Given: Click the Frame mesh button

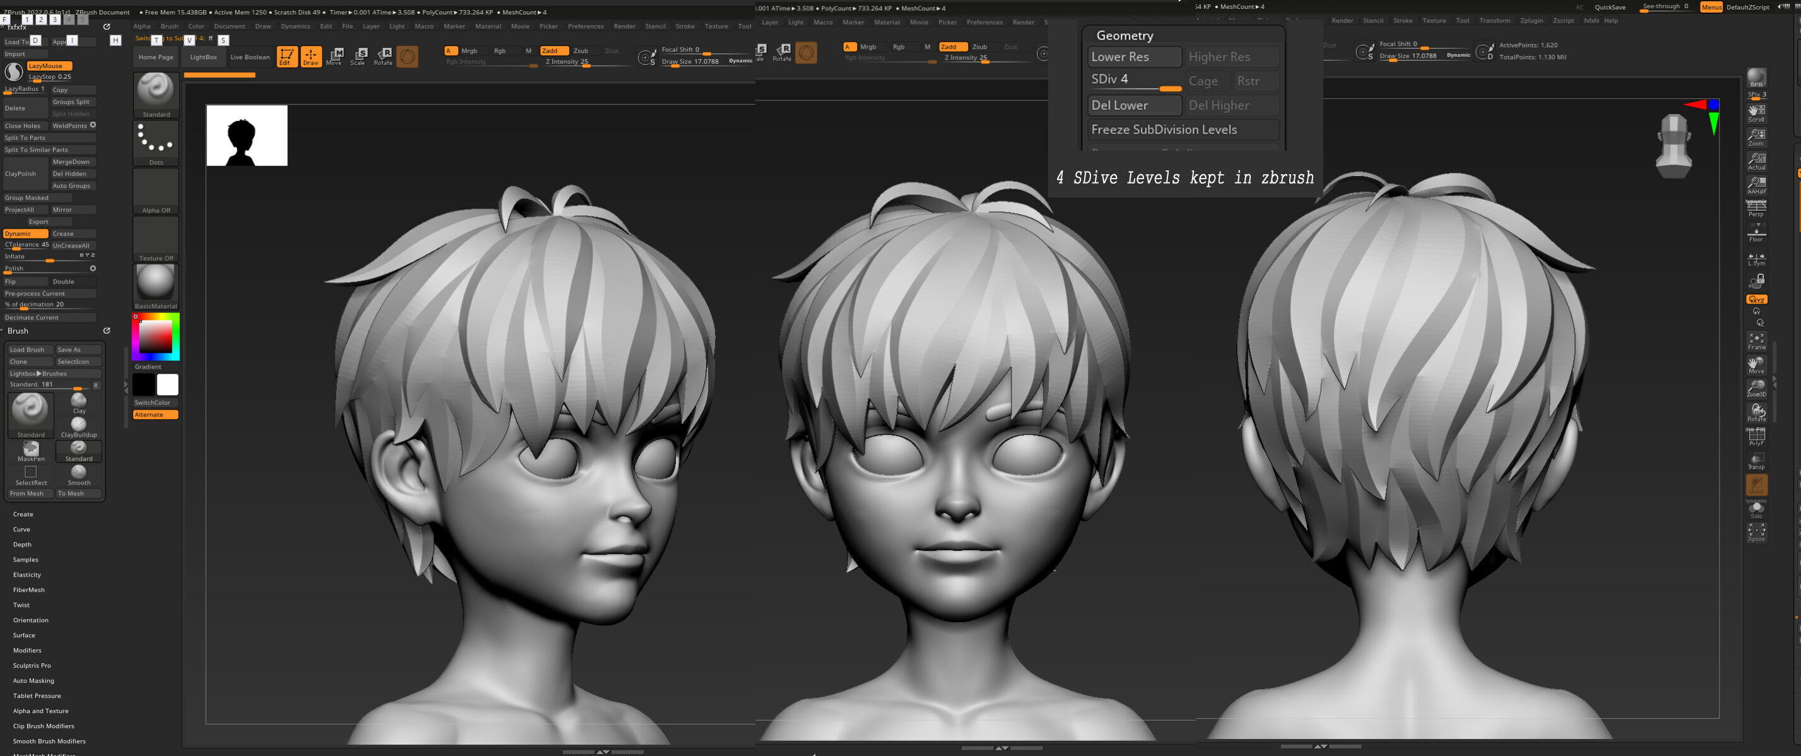Looking at the screenshot, I should coord(1756,341).
